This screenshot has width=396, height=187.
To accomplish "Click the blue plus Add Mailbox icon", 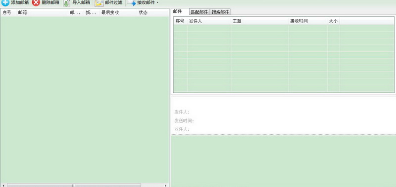I will pos(5,3).
